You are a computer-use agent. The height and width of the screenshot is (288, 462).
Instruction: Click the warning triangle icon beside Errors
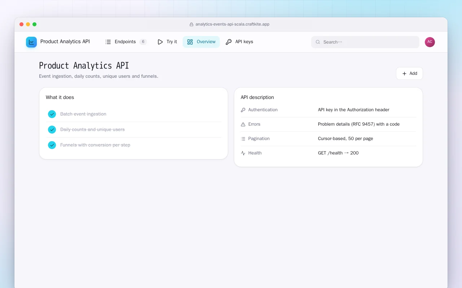[243, 124]
